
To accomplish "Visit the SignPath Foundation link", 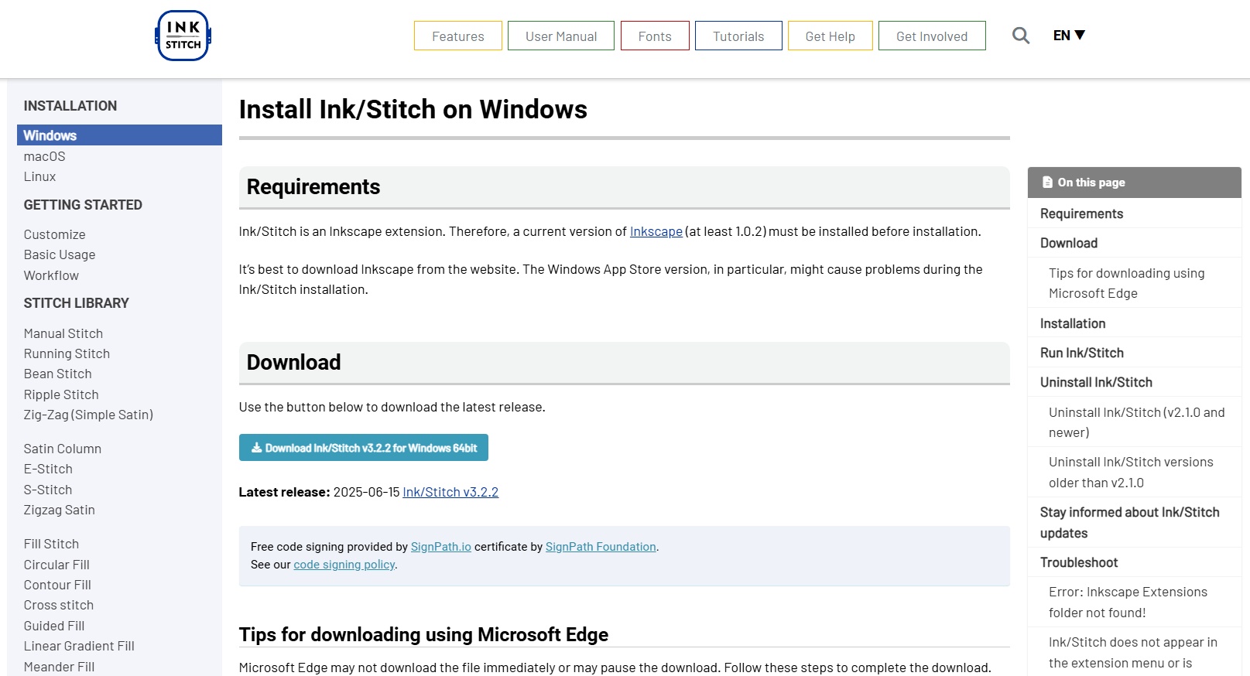I will click(601, 547).
